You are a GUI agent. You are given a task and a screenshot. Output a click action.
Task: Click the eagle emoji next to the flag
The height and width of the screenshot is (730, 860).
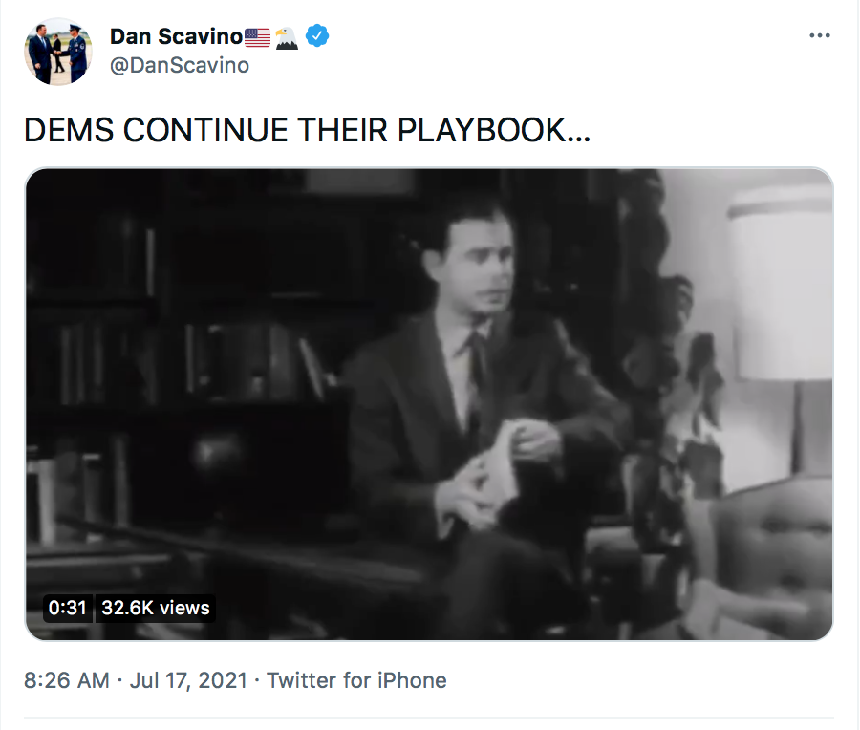(287, 38)
